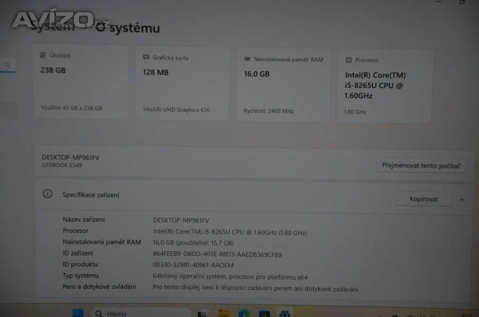The width and height of the screenshot is (479, 317).
Task: Collapse the Specifikace zařízení section
Action: 462,200
